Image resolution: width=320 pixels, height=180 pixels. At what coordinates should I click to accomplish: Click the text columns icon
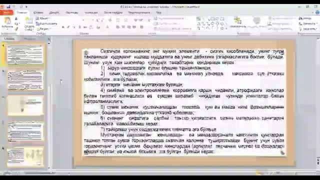(x=141, y=27)
